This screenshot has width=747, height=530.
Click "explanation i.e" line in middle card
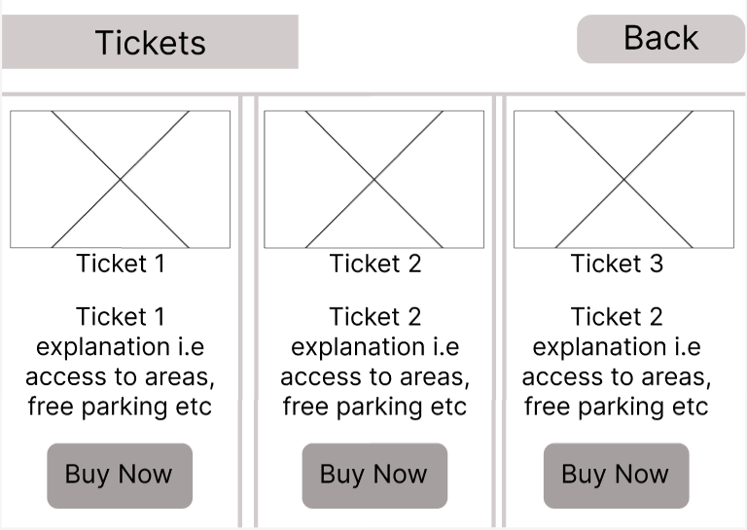click(x=374, y=347)
